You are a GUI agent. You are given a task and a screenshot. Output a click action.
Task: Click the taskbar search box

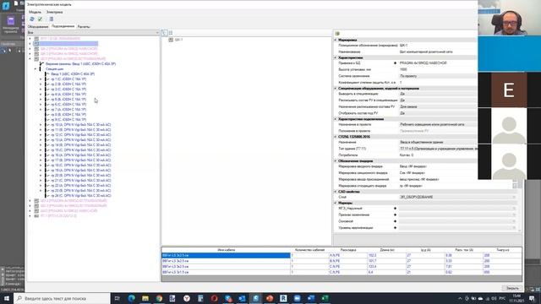point(62,298)
